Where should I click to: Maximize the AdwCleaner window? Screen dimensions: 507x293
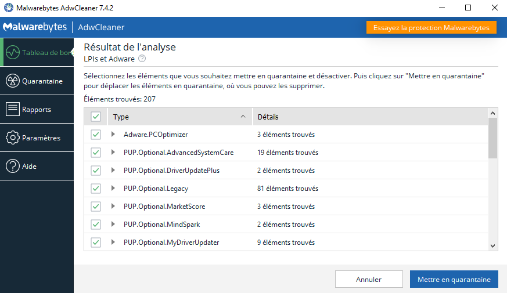coord(468,8)
